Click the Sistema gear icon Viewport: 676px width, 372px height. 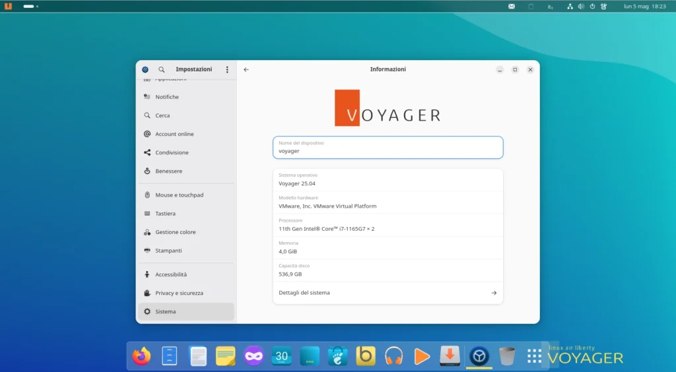[x=147, y=311]
